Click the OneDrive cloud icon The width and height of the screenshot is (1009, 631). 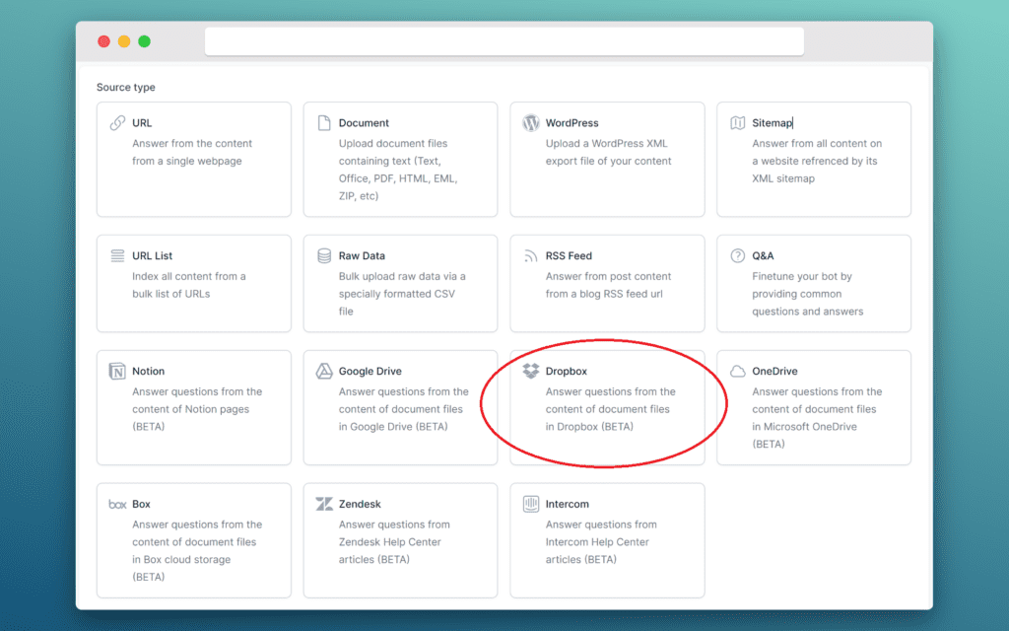click(x=737, y=372)
